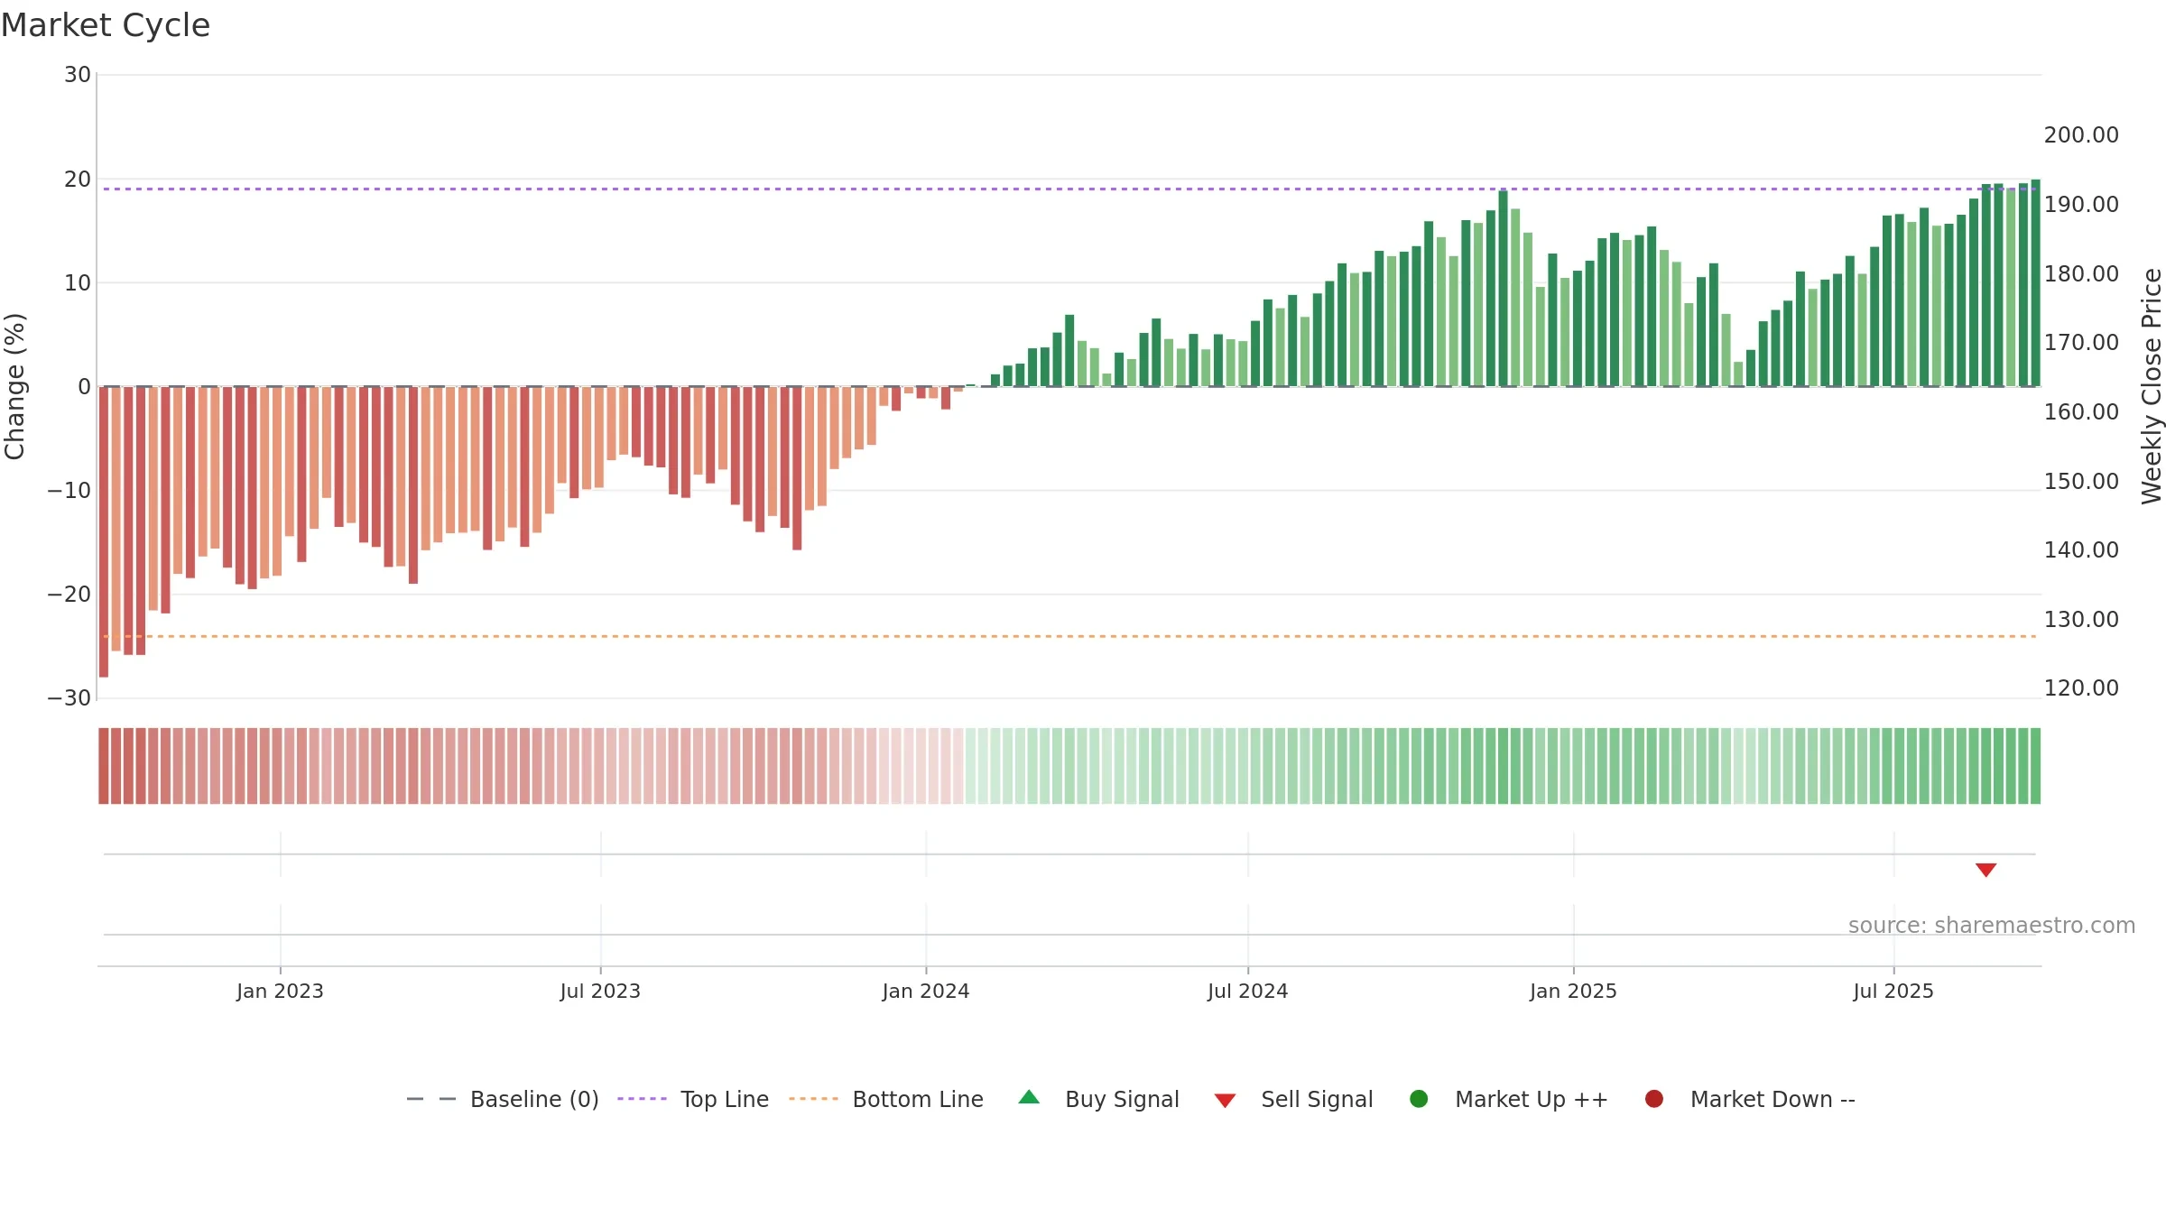The image size is (2166, 1218).
Task: Click the 30 value on left axis
Action: [78, 75]
